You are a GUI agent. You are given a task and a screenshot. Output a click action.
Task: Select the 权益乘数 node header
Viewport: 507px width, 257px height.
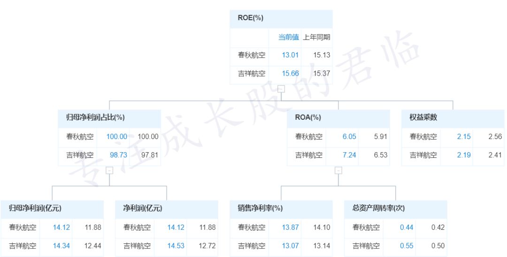pyautogui.click(x=423, y=117)
